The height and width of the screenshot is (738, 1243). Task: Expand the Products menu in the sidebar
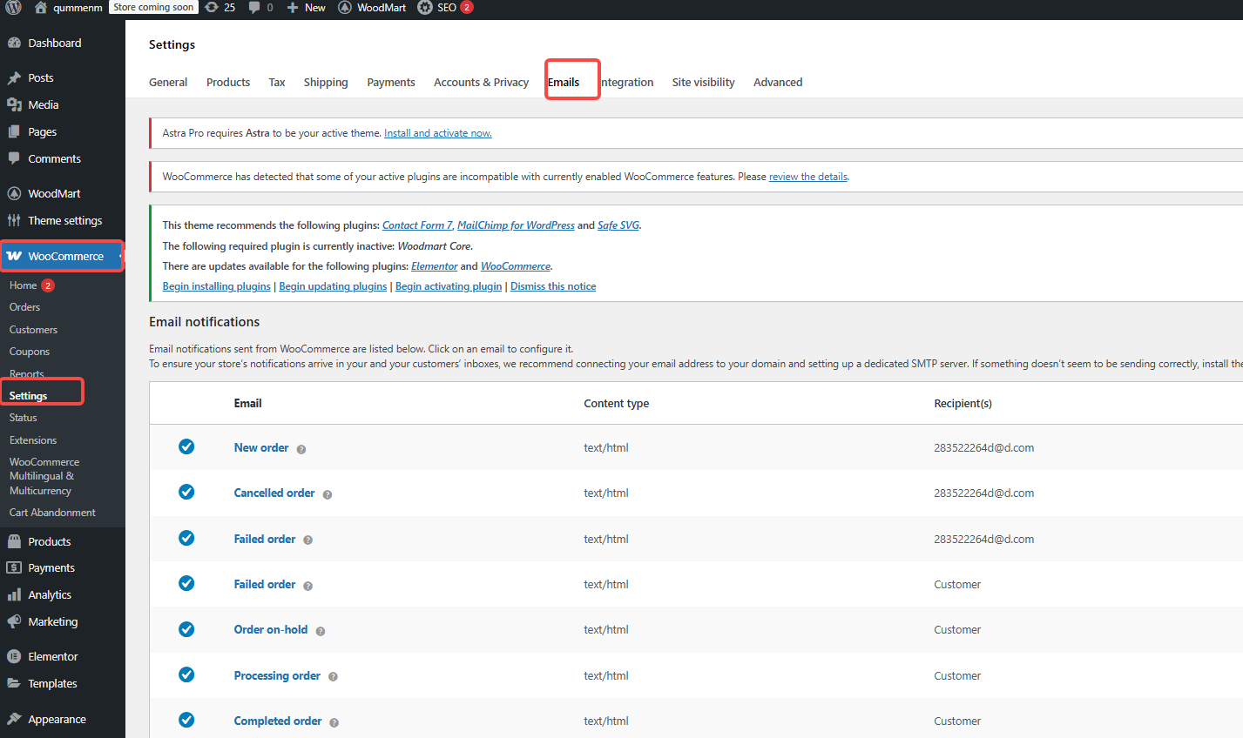pos(49,541)
